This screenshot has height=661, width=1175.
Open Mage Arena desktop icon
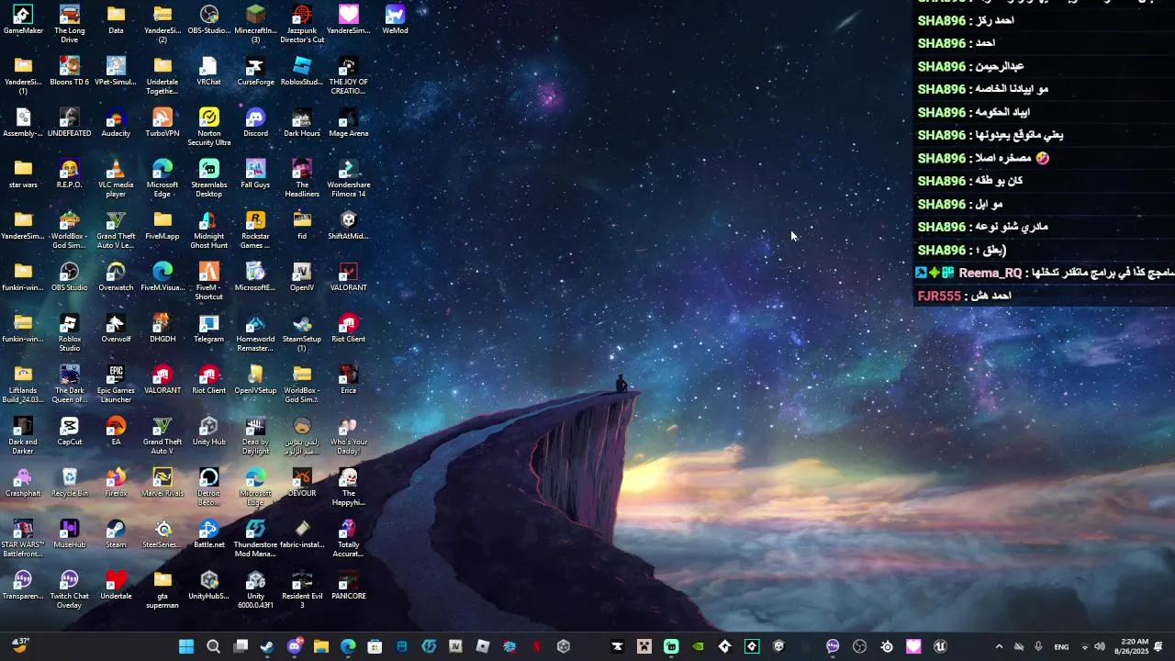pyautogui.click(x=349, y=122)
